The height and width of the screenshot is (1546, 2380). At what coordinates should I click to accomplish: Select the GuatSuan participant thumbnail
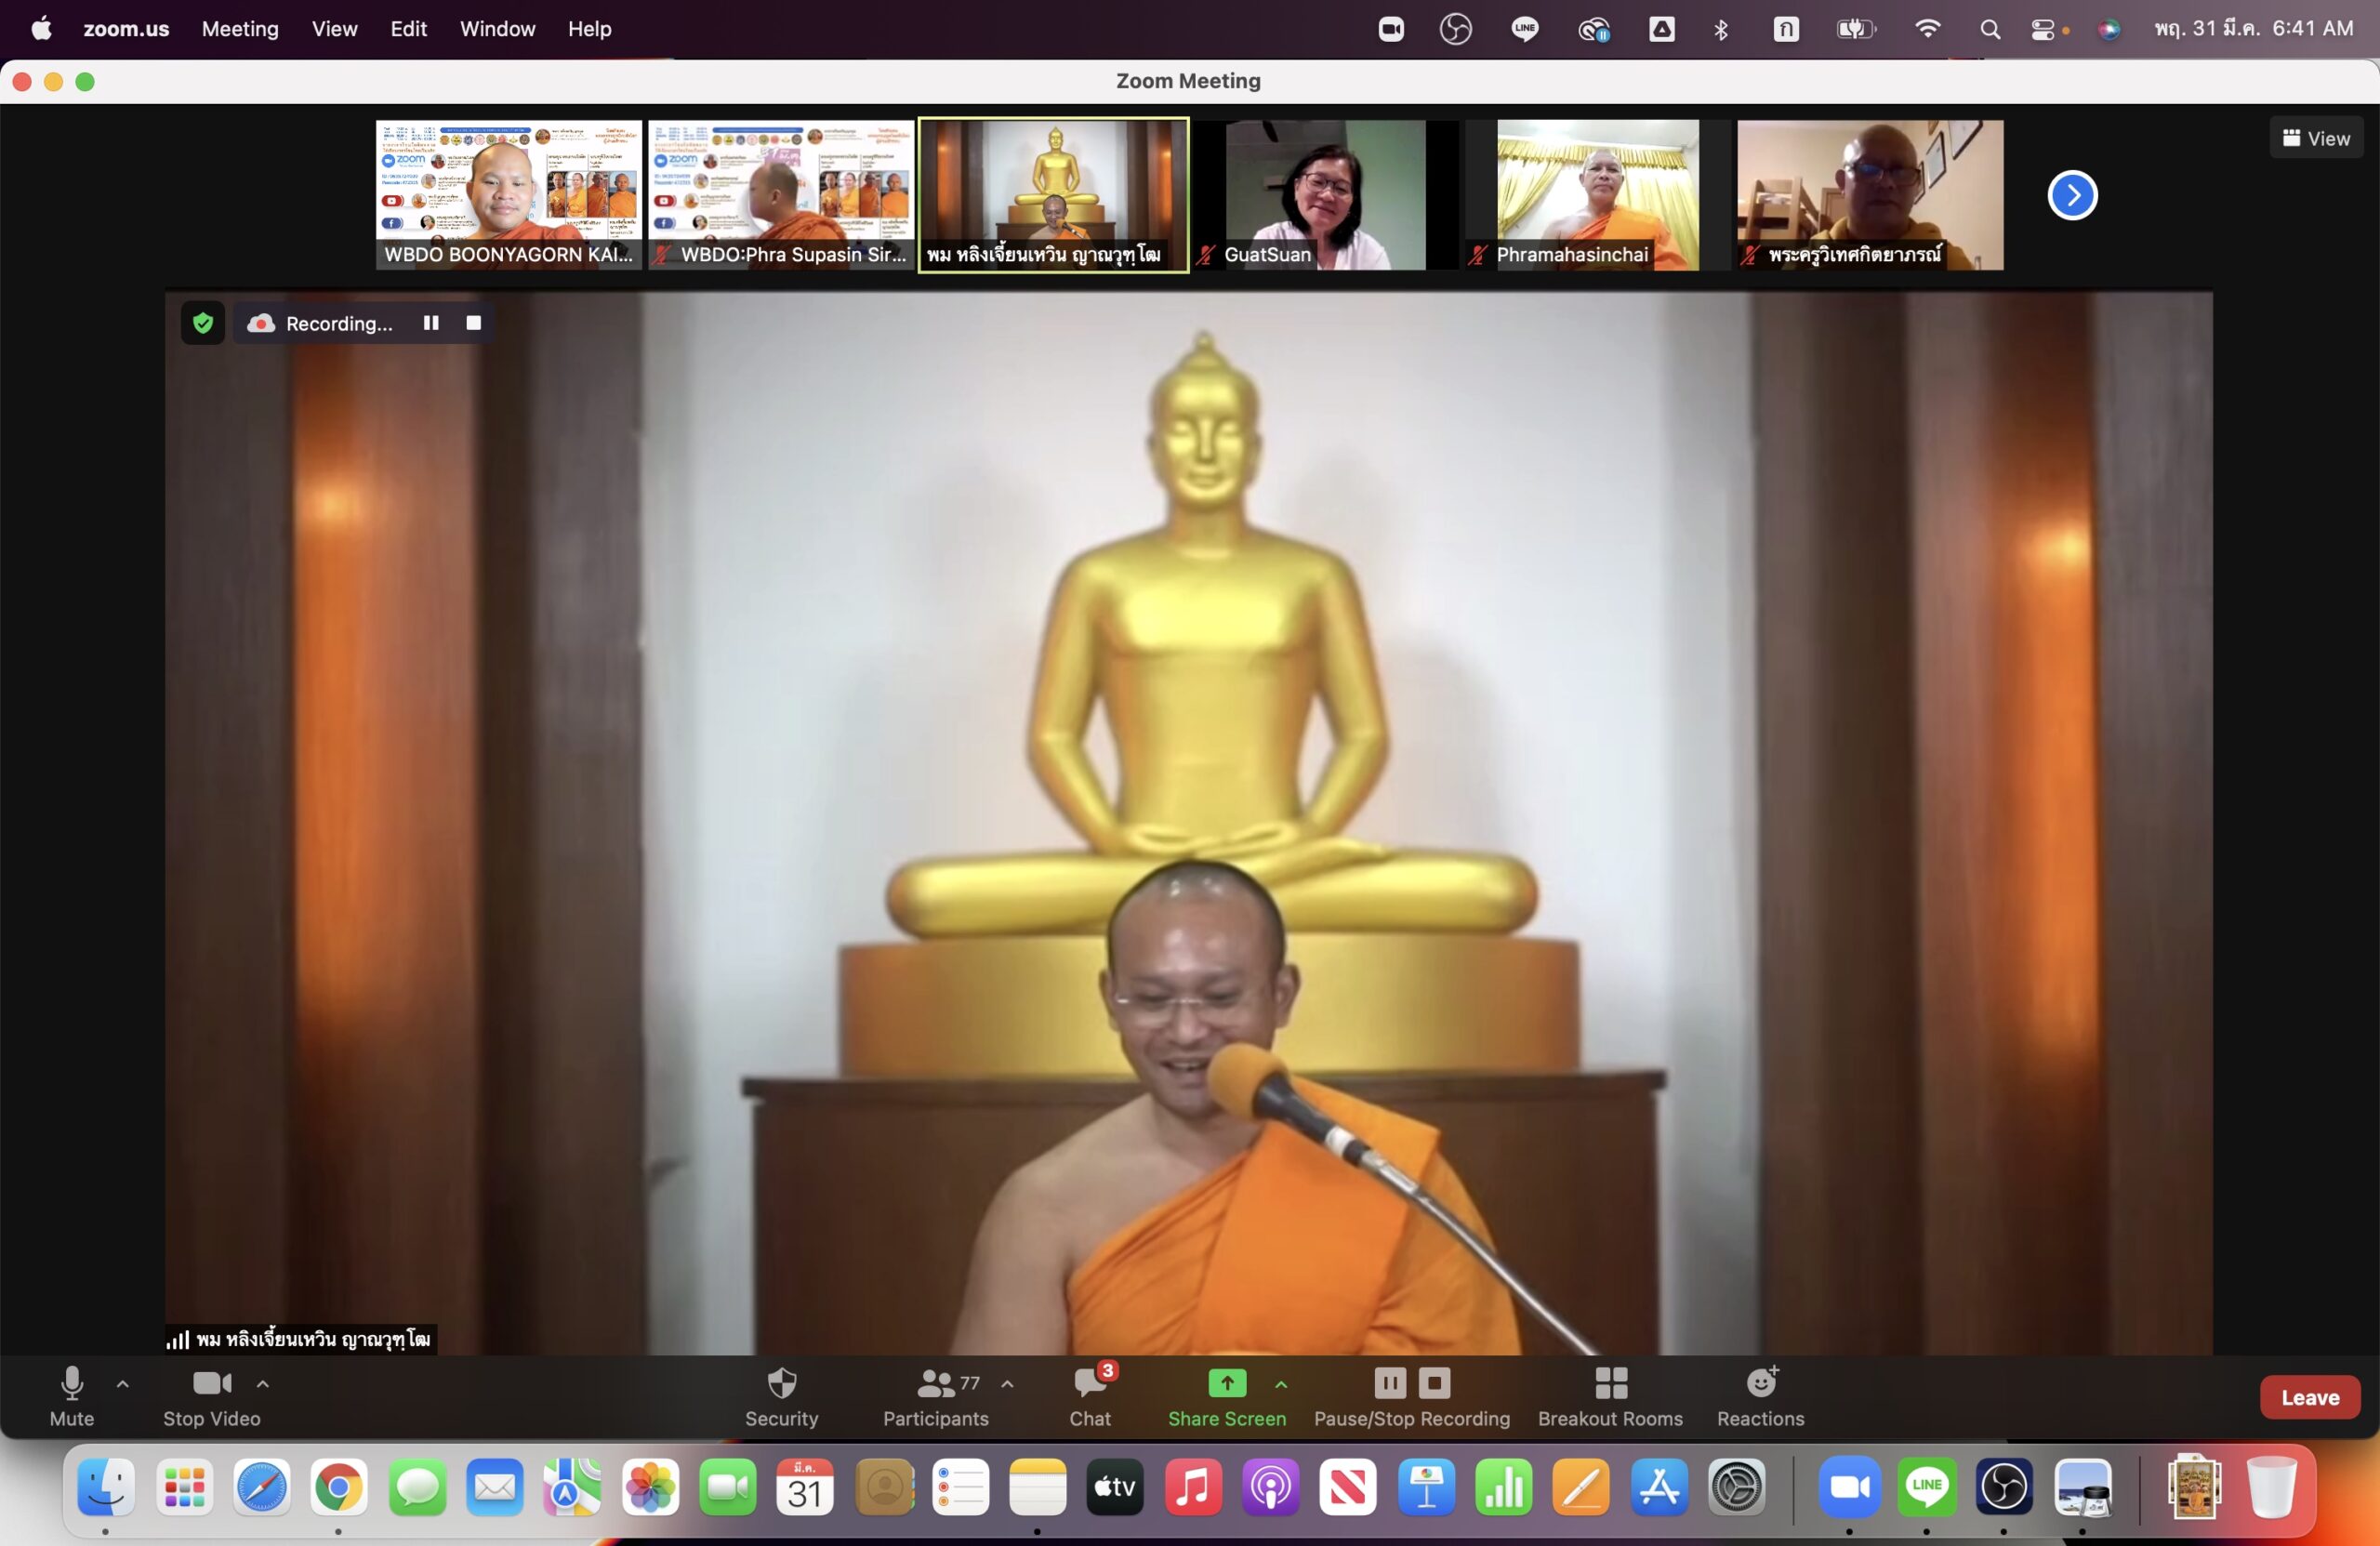click(1325, 195)
